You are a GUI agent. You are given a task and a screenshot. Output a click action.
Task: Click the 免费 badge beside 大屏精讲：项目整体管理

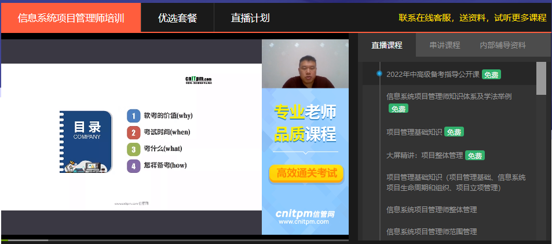tap(475, 156)
